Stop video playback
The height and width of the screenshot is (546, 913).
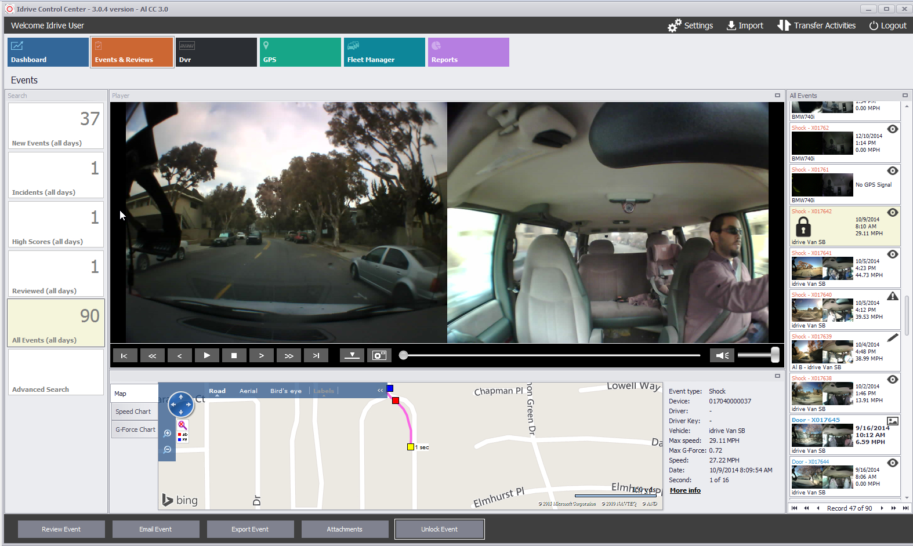tap(234, 355)
